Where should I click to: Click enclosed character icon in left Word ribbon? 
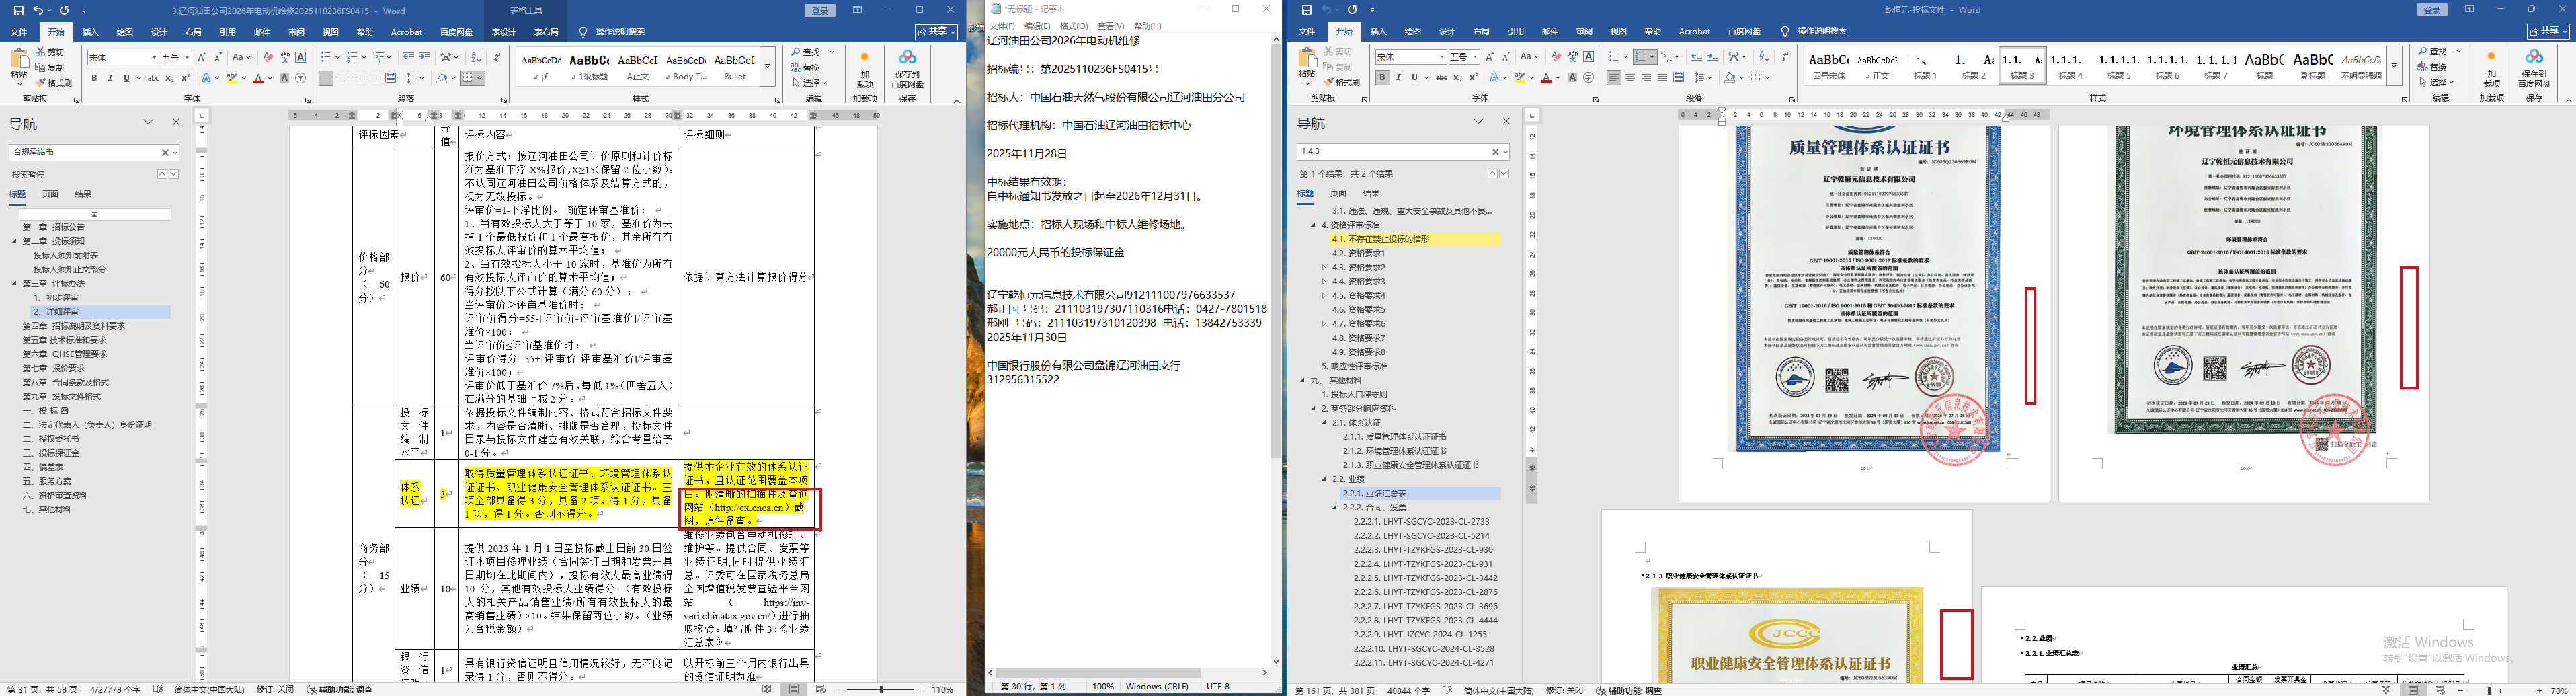point(301,78)
